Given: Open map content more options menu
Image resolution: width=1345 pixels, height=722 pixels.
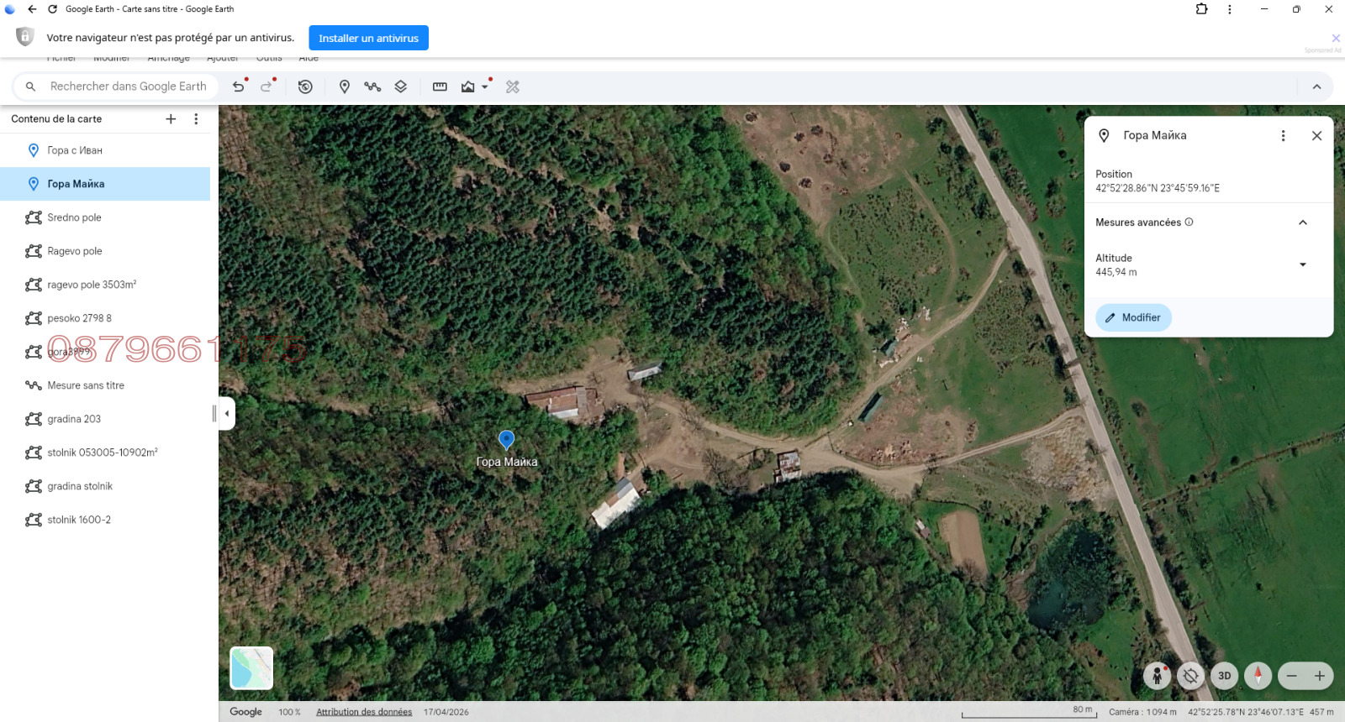Looking at the screenshot, I should coord(196,119).
